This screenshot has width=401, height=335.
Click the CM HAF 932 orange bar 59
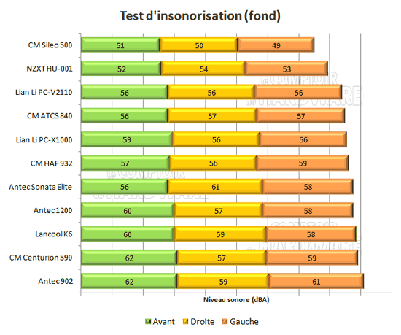click(303, 163)
